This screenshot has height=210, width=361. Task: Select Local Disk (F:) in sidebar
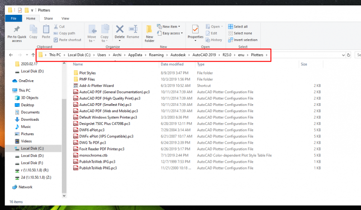(x=29, y=163)
